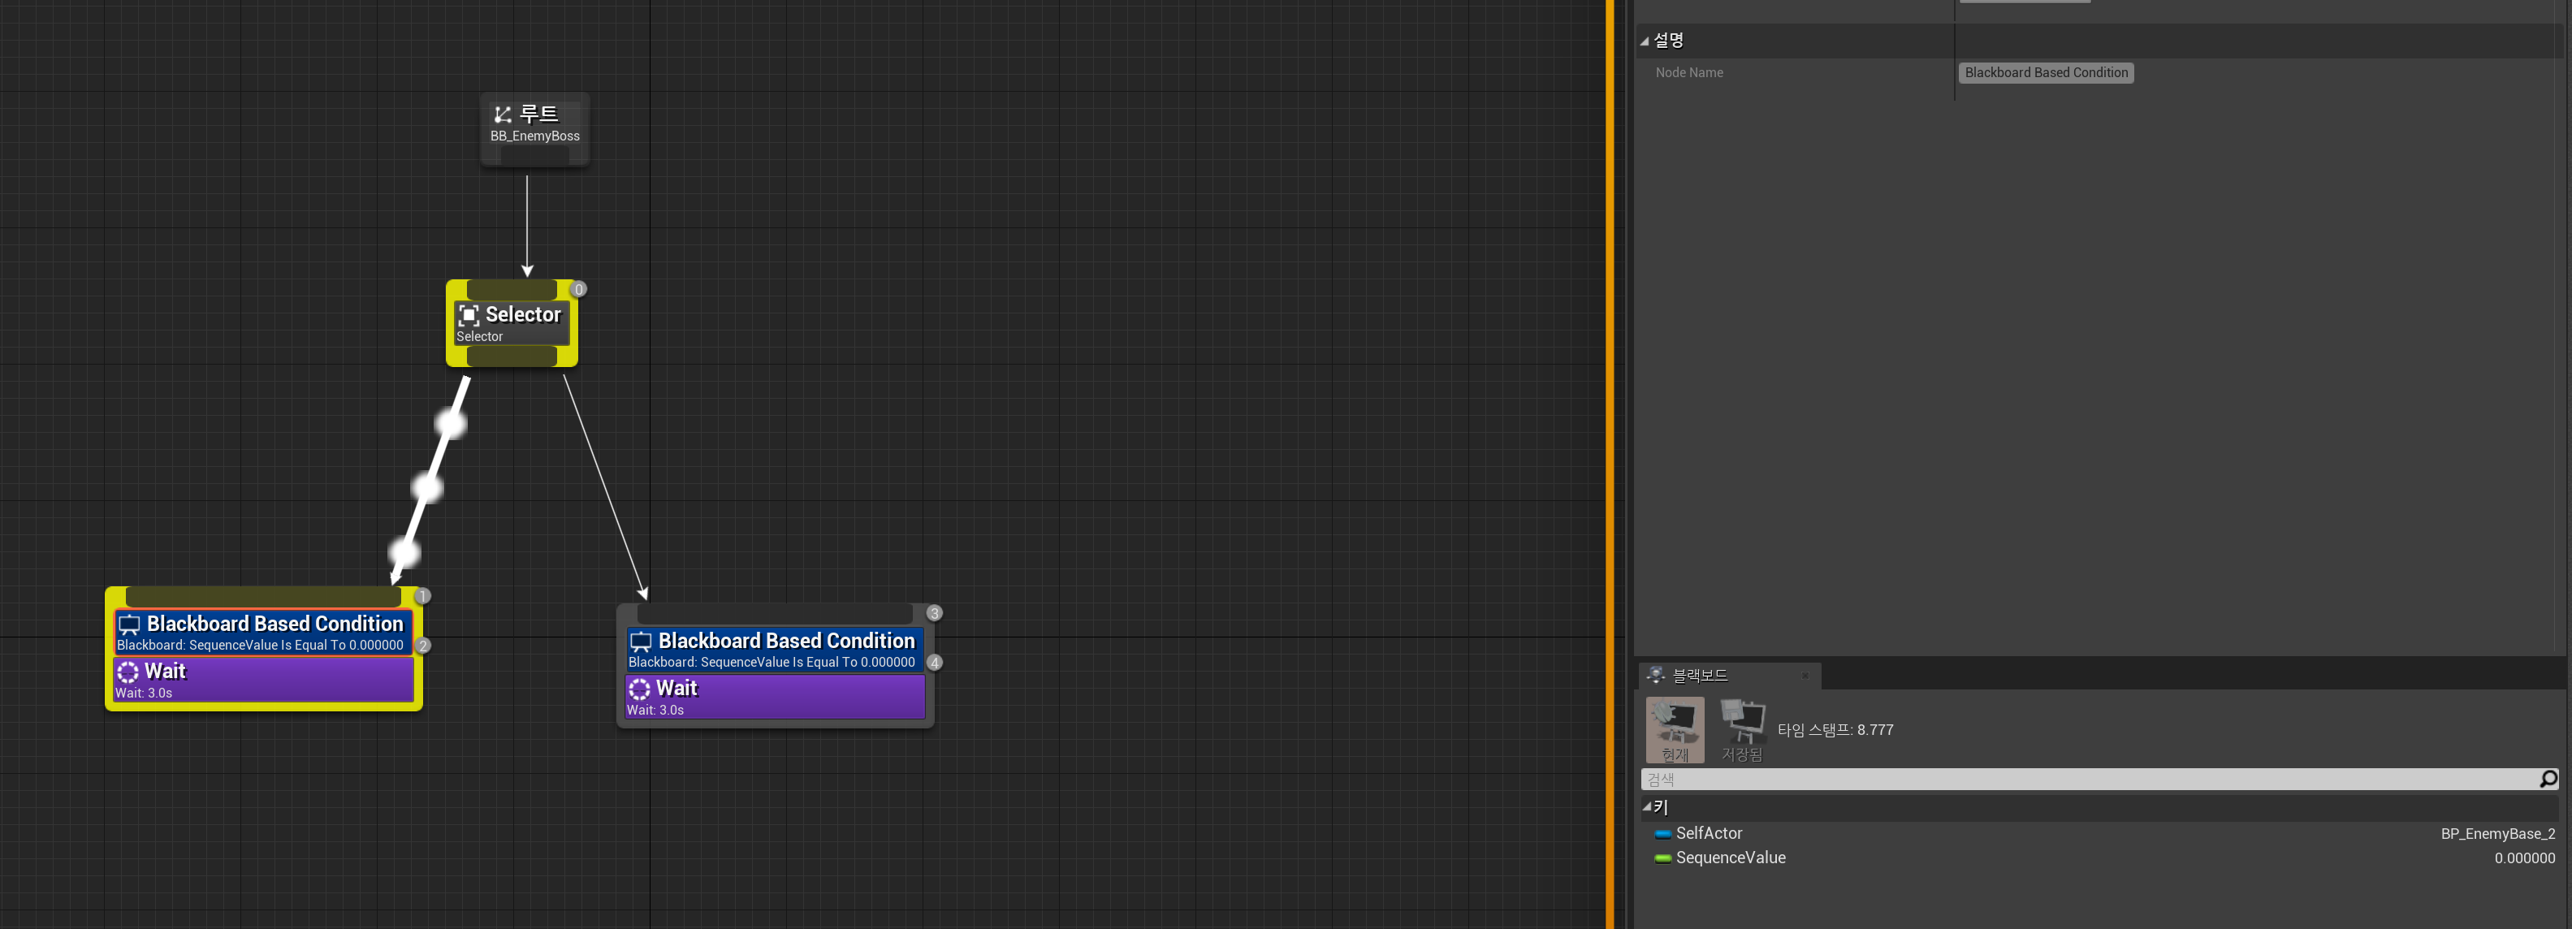
Task: Select the left Wait task spinner icon
Action: (x=128, y=672)
